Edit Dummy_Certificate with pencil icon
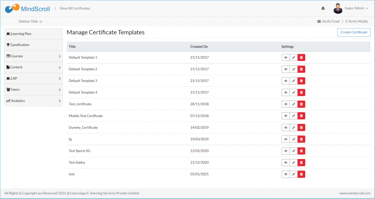The image size is (375, 199). coord(294,128)
